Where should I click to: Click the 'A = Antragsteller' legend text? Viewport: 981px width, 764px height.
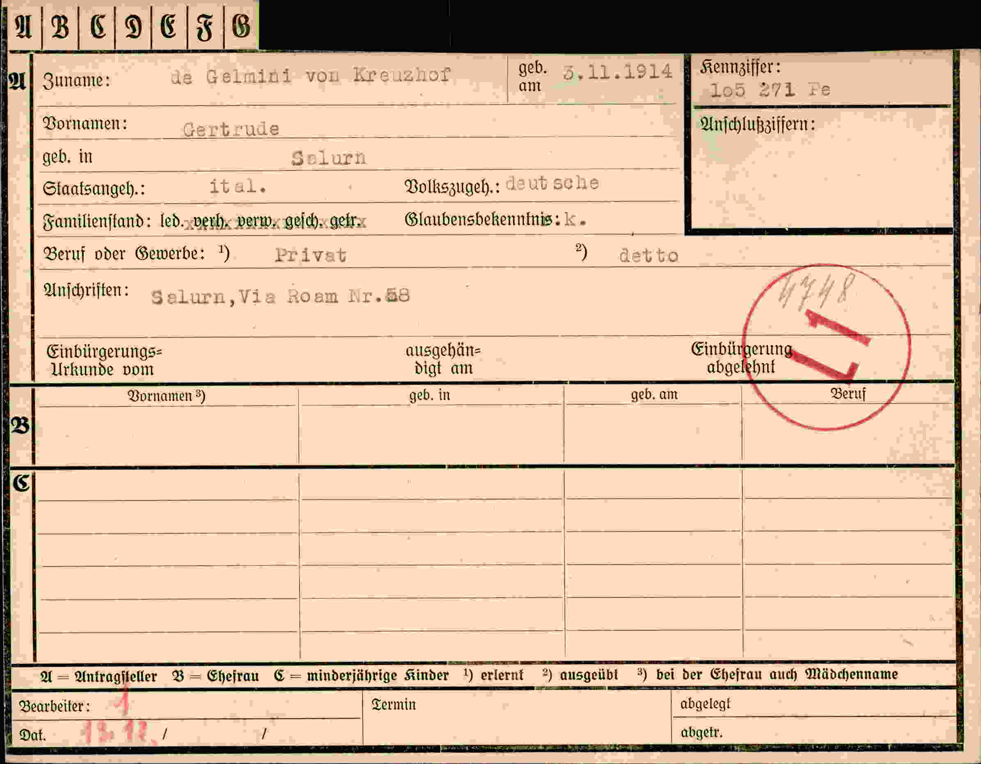99,677
